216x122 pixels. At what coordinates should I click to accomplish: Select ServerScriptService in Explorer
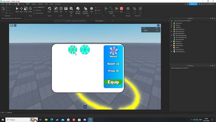[181, 37]
